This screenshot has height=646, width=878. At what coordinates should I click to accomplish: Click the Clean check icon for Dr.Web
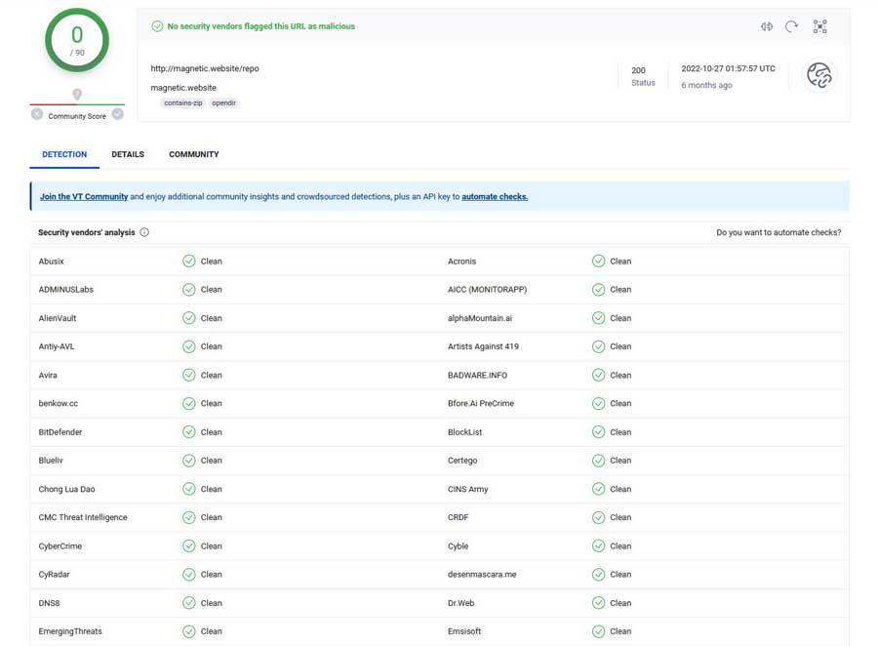tap(599, 603)
